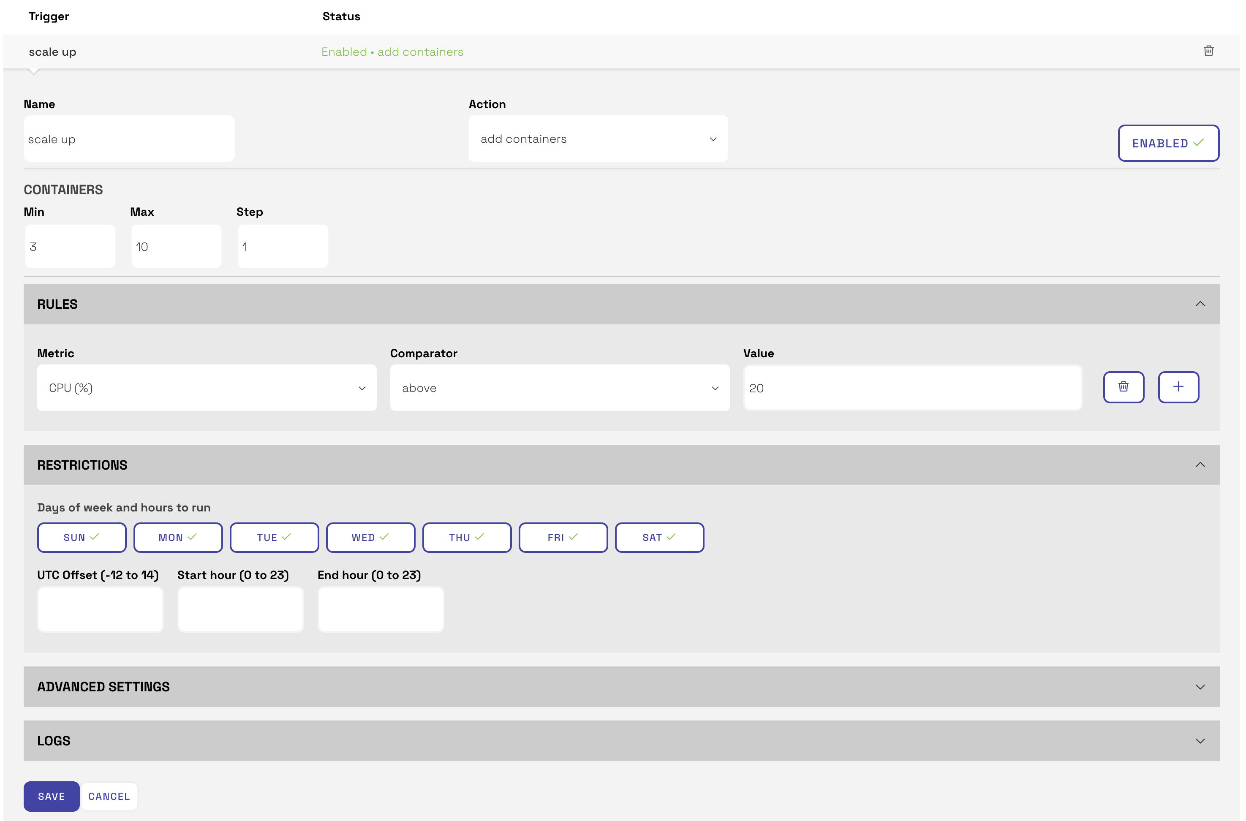Viewport: 1246px width, 821px height.
Task: Focus the Name field containing scale up
Action: tap(129, 139)
